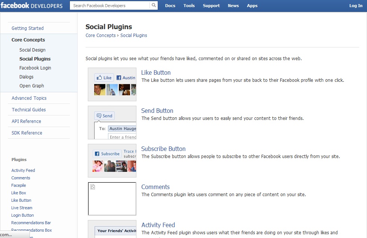Select Social Design in the sidebar

pyautogui.click(x=32, y=50)
